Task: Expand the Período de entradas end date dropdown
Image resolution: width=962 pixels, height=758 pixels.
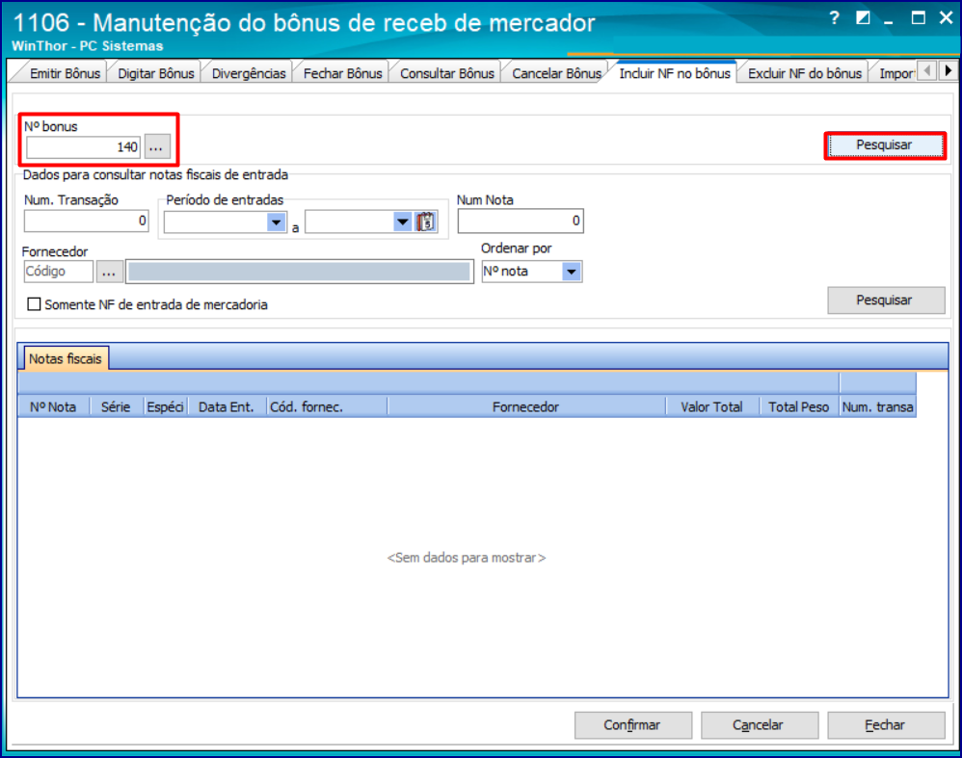Action: coord(403,222)
